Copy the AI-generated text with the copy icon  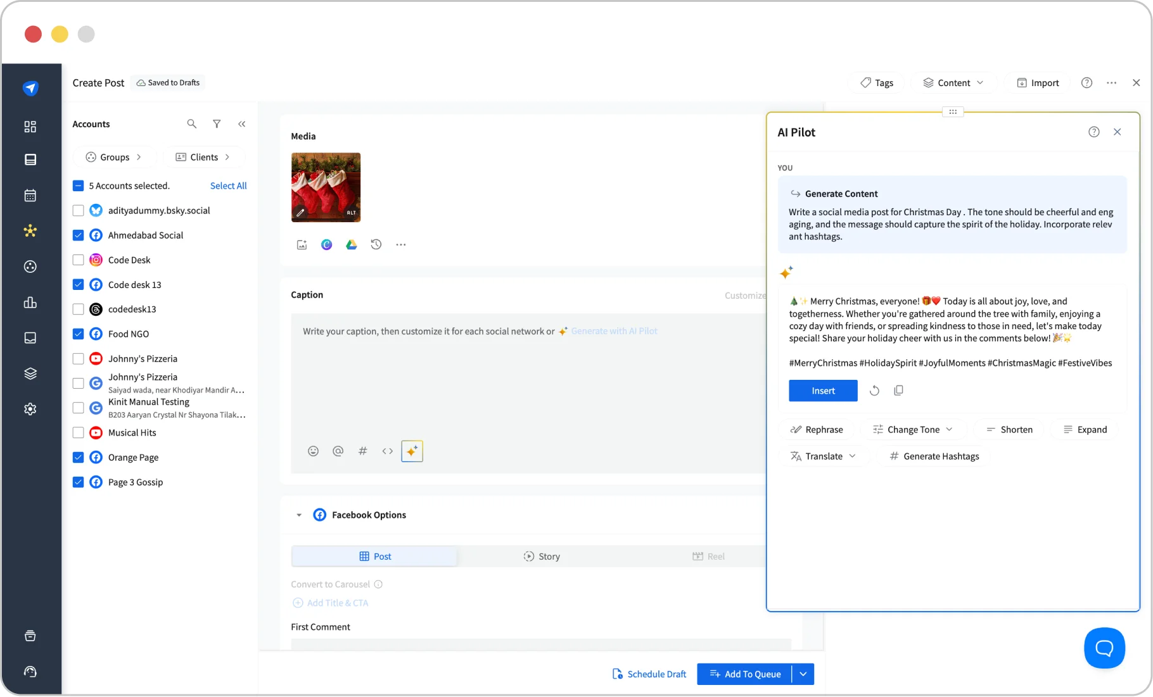click(898, 390)
